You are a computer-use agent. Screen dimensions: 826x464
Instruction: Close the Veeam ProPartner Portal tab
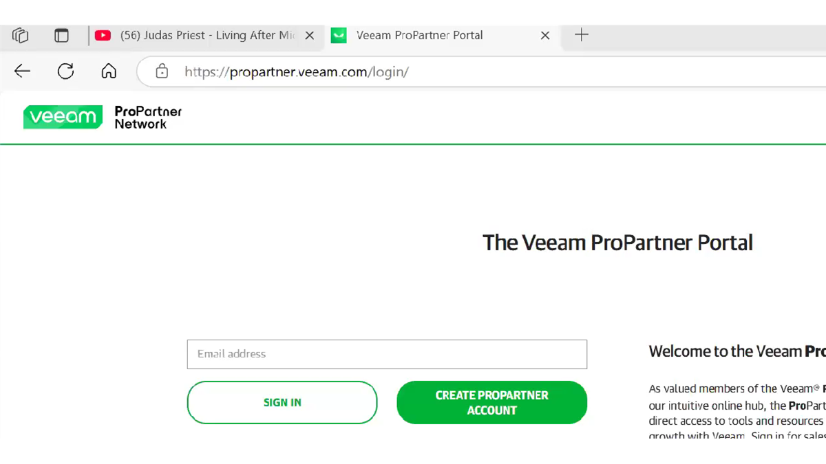[545, 35]
